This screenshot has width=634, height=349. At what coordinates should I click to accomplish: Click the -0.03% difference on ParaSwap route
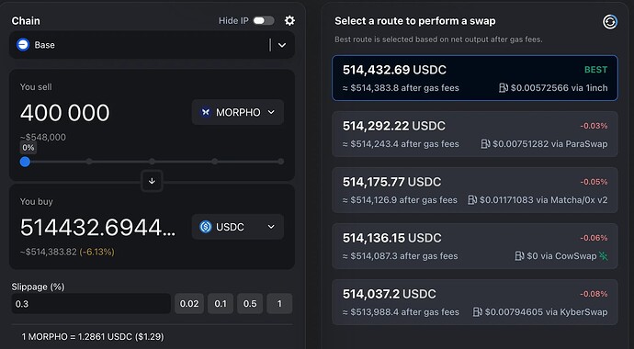594,126
